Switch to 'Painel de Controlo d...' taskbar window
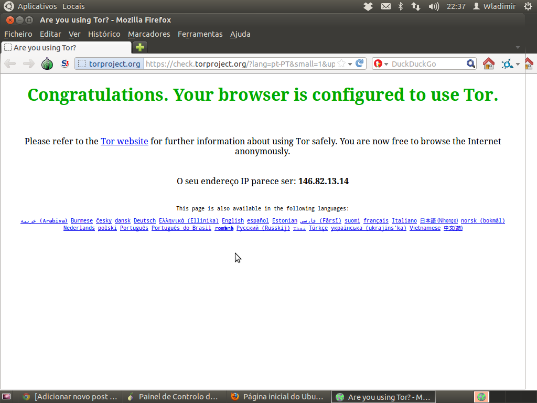The height and width of the screenshot is (403, 537). click(x=173, y=397)
